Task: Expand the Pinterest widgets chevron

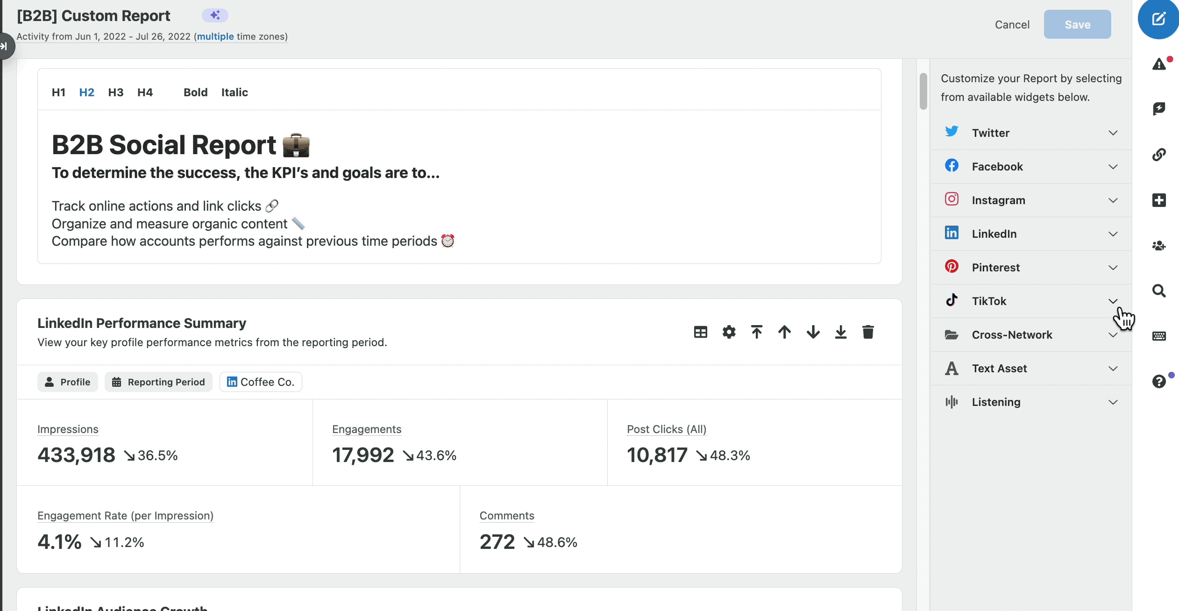Action: click(1113, 268)
